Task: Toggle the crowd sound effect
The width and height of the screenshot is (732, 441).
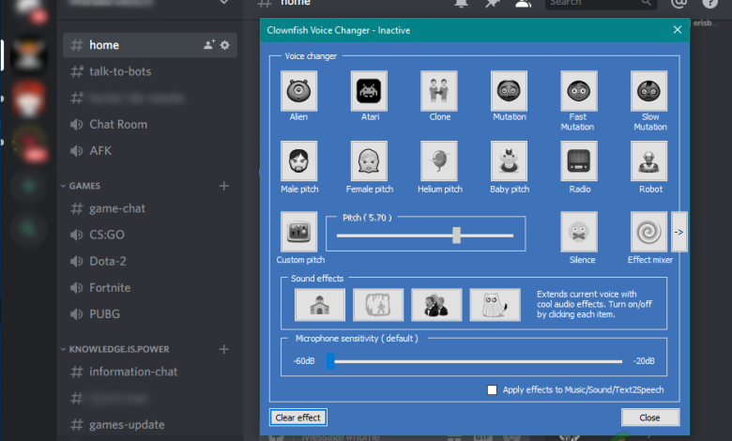Action: pyautogui.click(x=436, y=305)
